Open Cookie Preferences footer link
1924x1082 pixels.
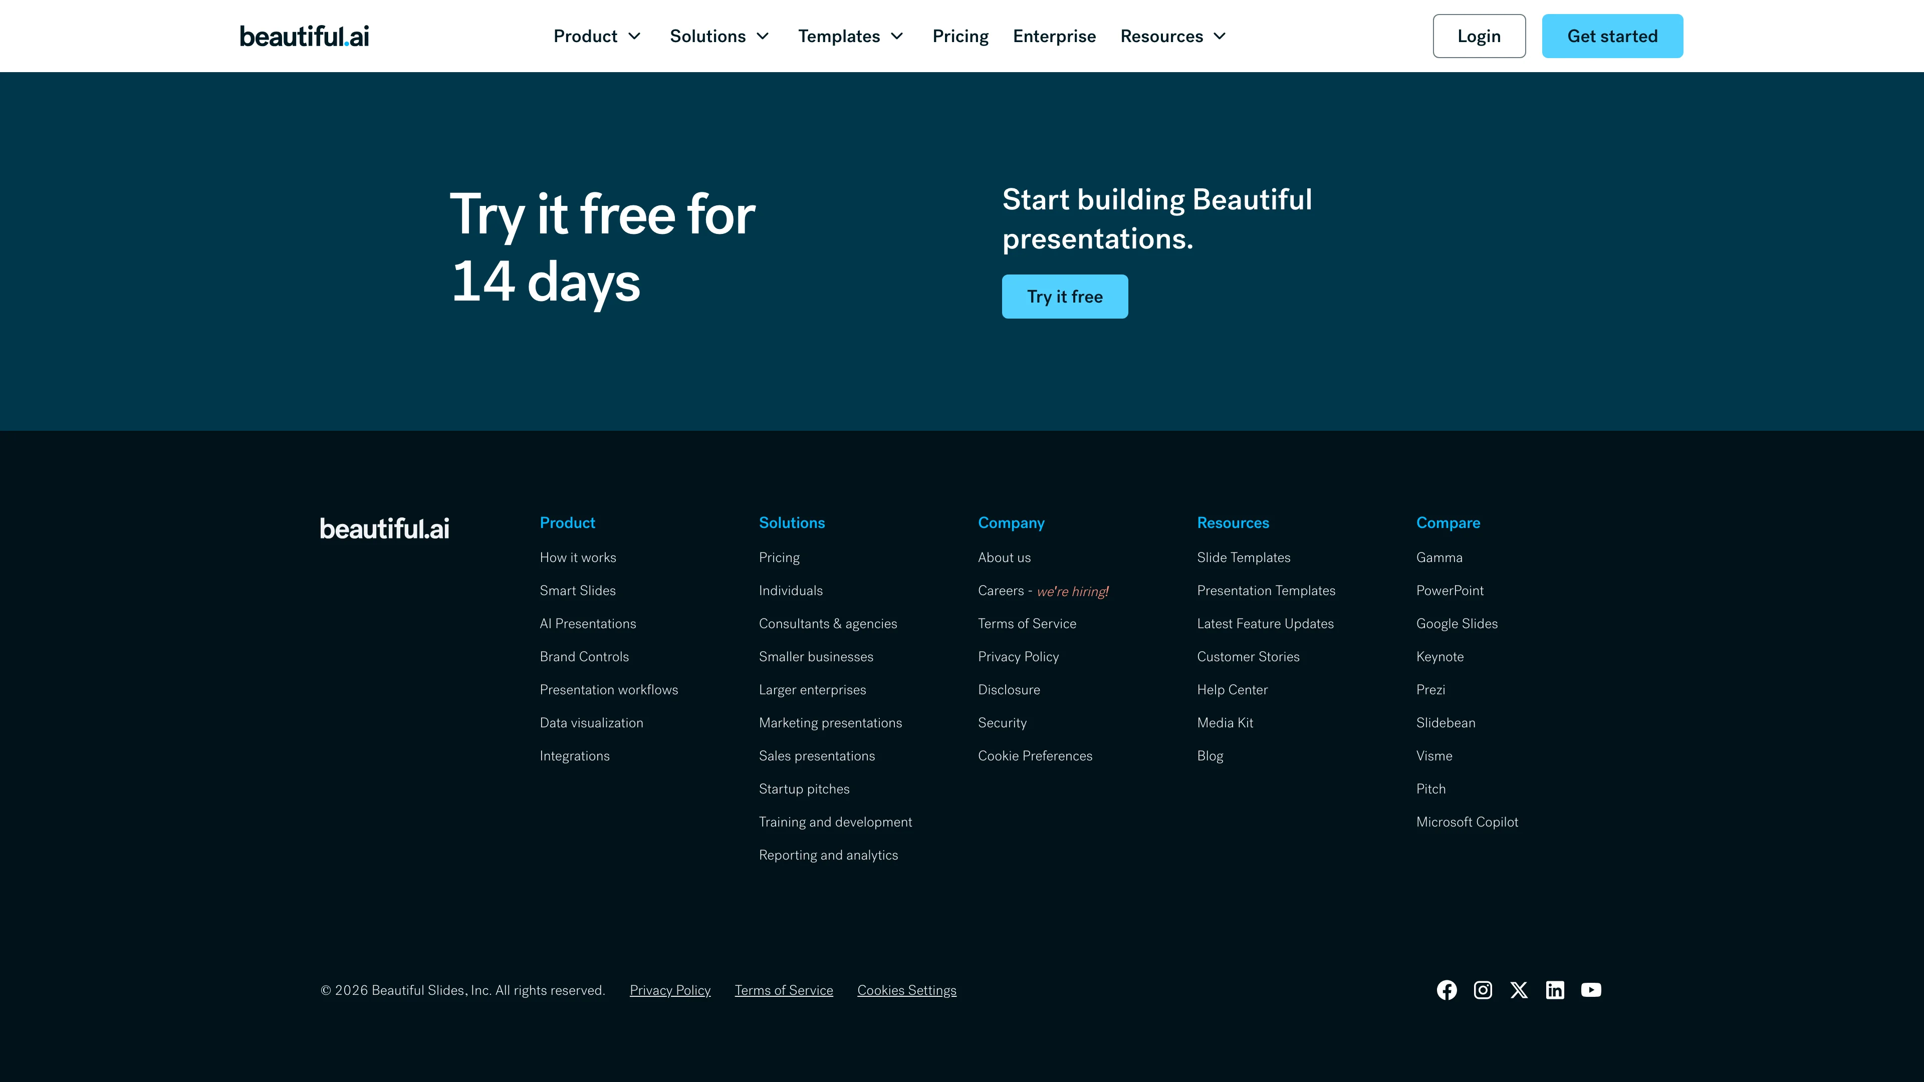point(1035,756)
